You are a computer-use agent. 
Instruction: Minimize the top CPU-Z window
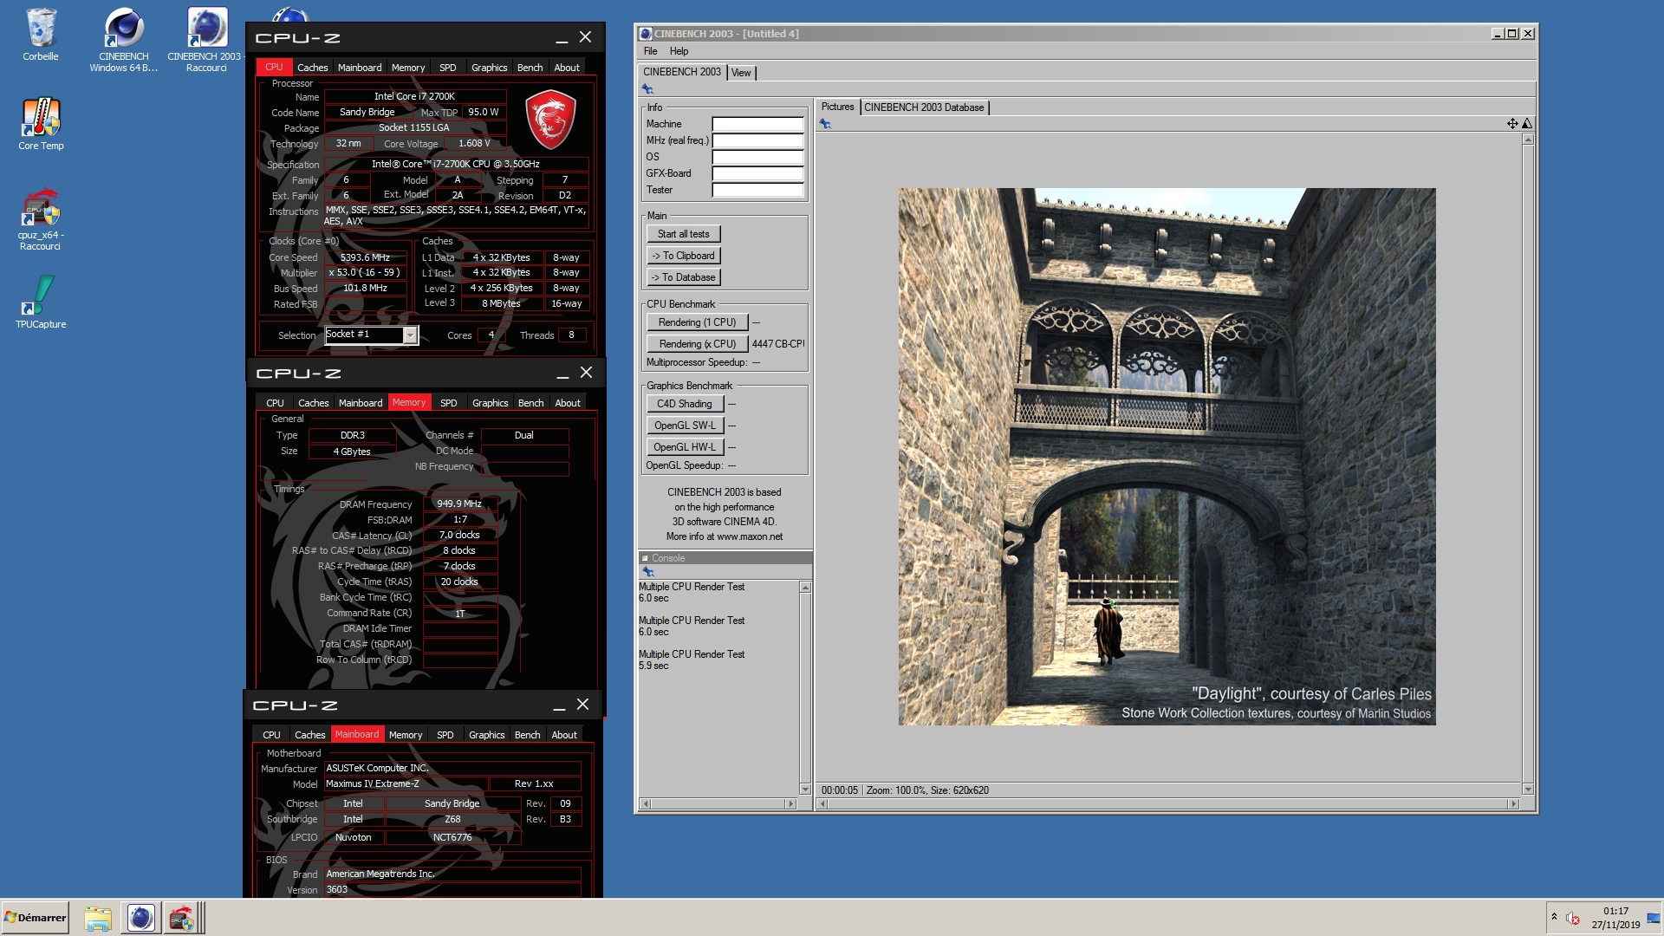562,38
